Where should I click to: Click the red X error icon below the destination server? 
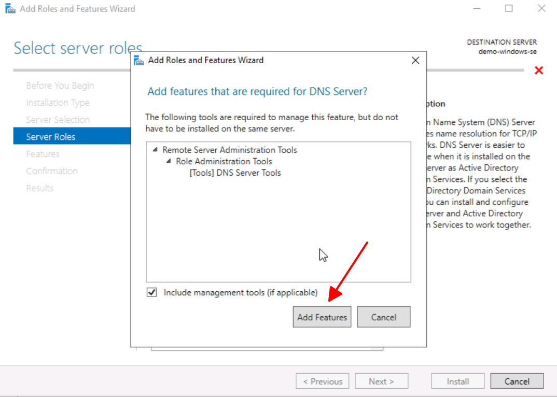click(x=538, y=70)
